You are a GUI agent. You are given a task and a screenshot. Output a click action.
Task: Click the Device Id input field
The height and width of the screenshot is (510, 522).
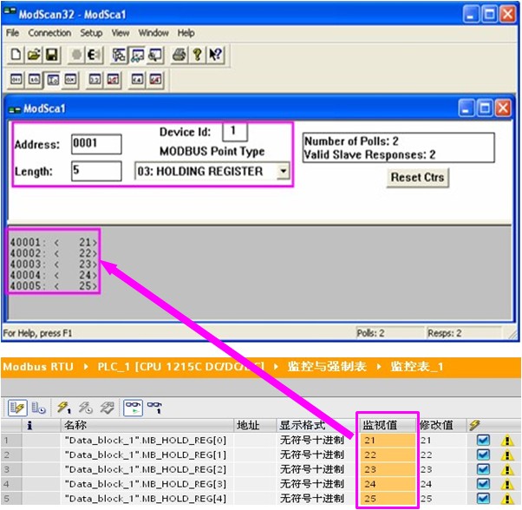[x=235, y=132]
